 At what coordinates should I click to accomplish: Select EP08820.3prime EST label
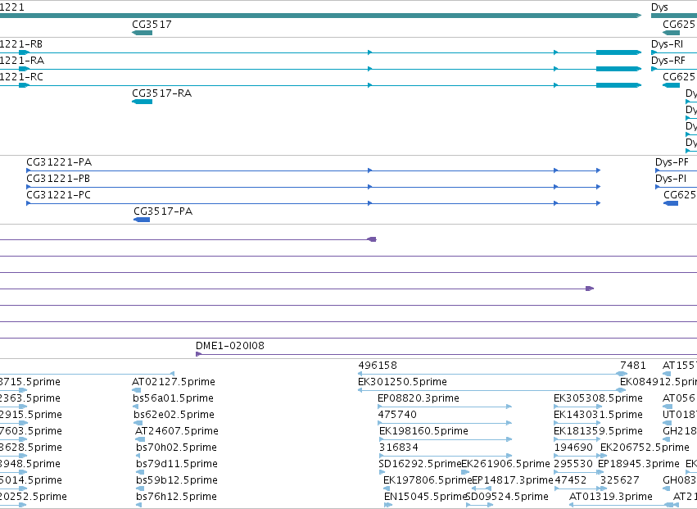tap(419, 398)
